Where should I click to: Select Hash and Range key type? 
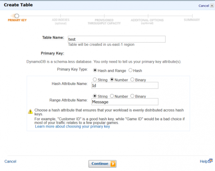pos(95,70)
